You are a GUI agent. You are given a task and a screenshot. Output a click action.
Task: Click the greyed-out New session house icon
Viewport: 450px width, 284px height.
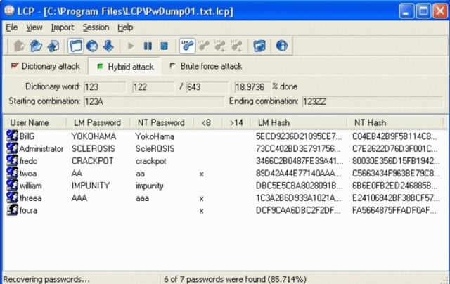19,46
